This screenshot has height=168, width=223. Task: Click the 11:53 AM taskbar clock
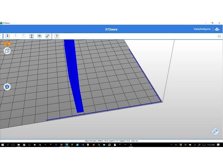pos(211,145)
